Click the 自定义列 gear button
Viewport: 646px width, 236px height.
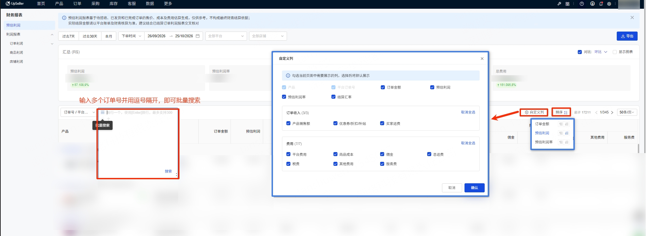(x=534, y=112)
